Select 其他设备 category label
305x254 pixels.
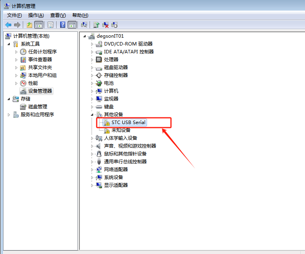tap(114, 115)
